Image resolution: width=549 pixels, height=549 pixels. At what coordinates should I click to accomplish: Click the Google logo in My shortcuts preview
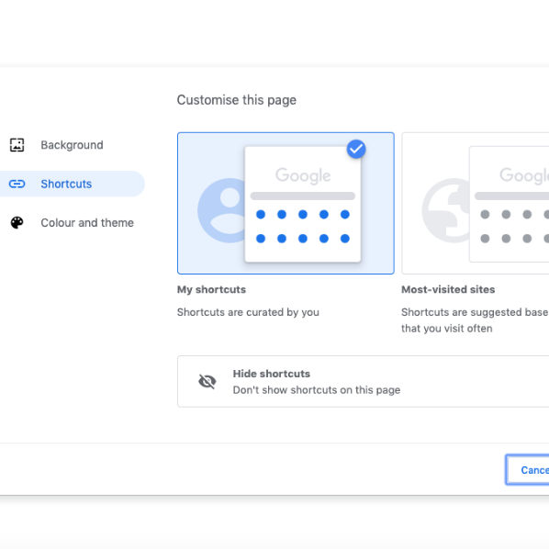point(303,175)
